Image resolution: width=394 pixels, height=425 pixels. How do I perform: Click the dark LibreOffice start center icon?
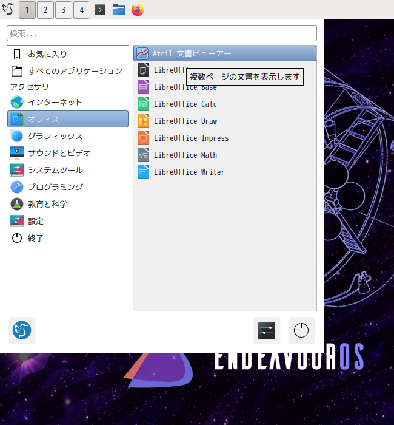click(x=143, y=70)
